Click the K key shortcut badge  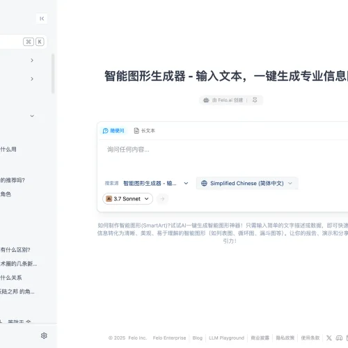pyautogui.click(x=40, y=42)
